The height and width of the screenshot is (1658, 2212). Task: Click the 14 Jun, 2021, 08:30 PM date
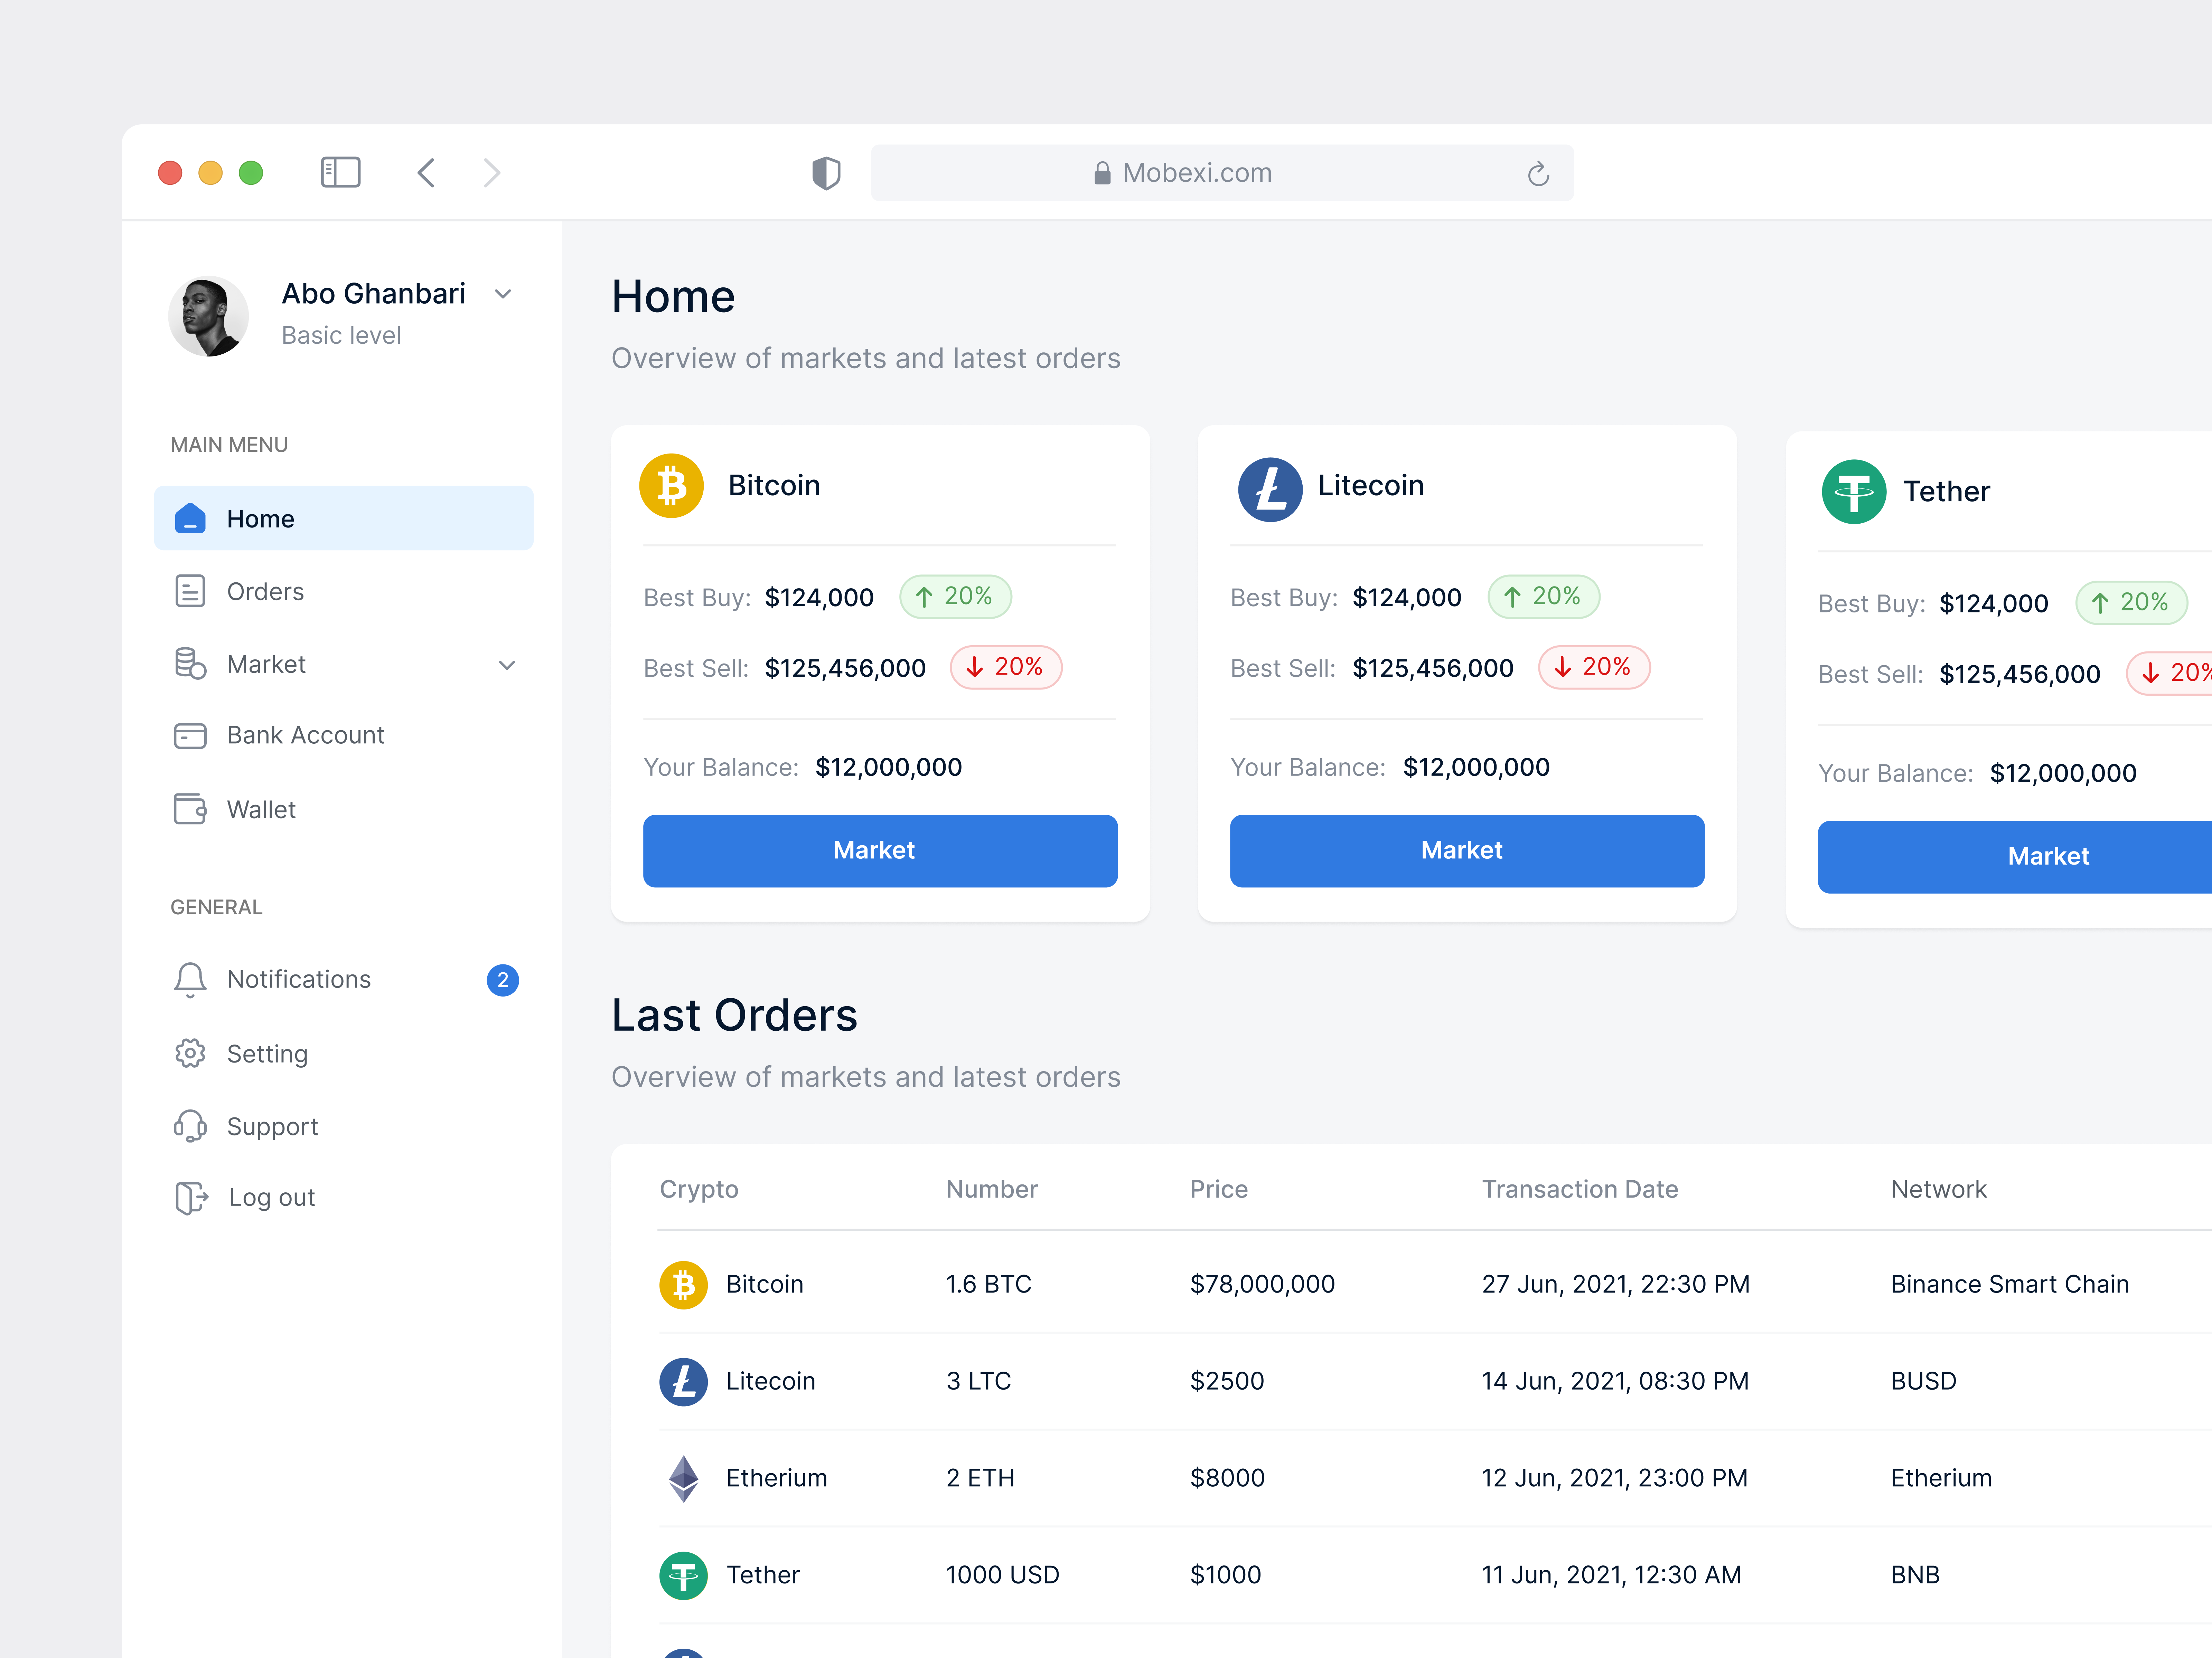pyautogui.click(x=1615, y=1381)
